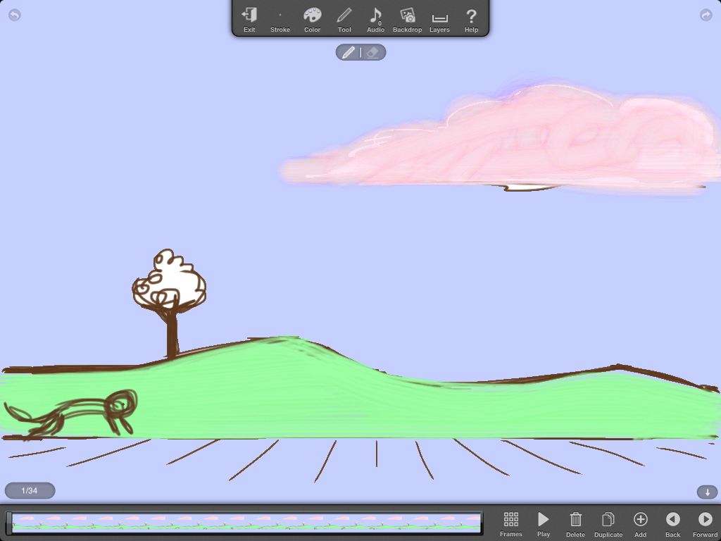Viewport: 721px width, 541px height.
Task: Choose a Backdrop image
Action: 407,19
